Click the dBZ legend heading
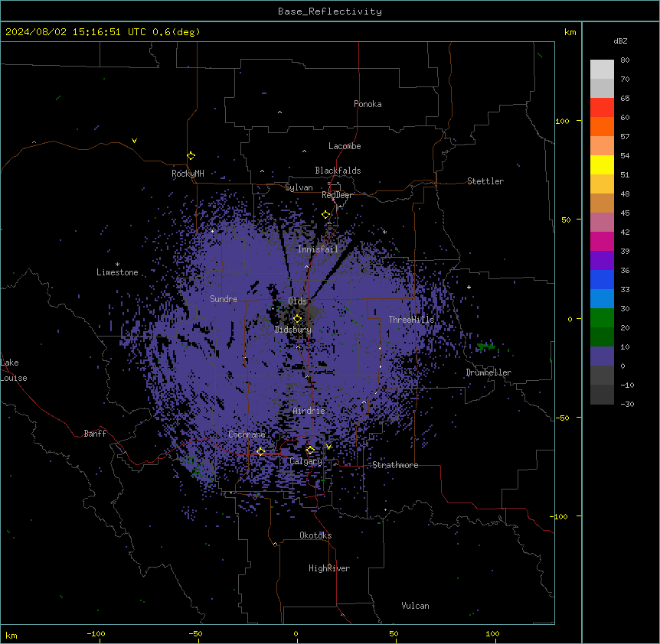 pyautogui.click(x=620, y=41)
